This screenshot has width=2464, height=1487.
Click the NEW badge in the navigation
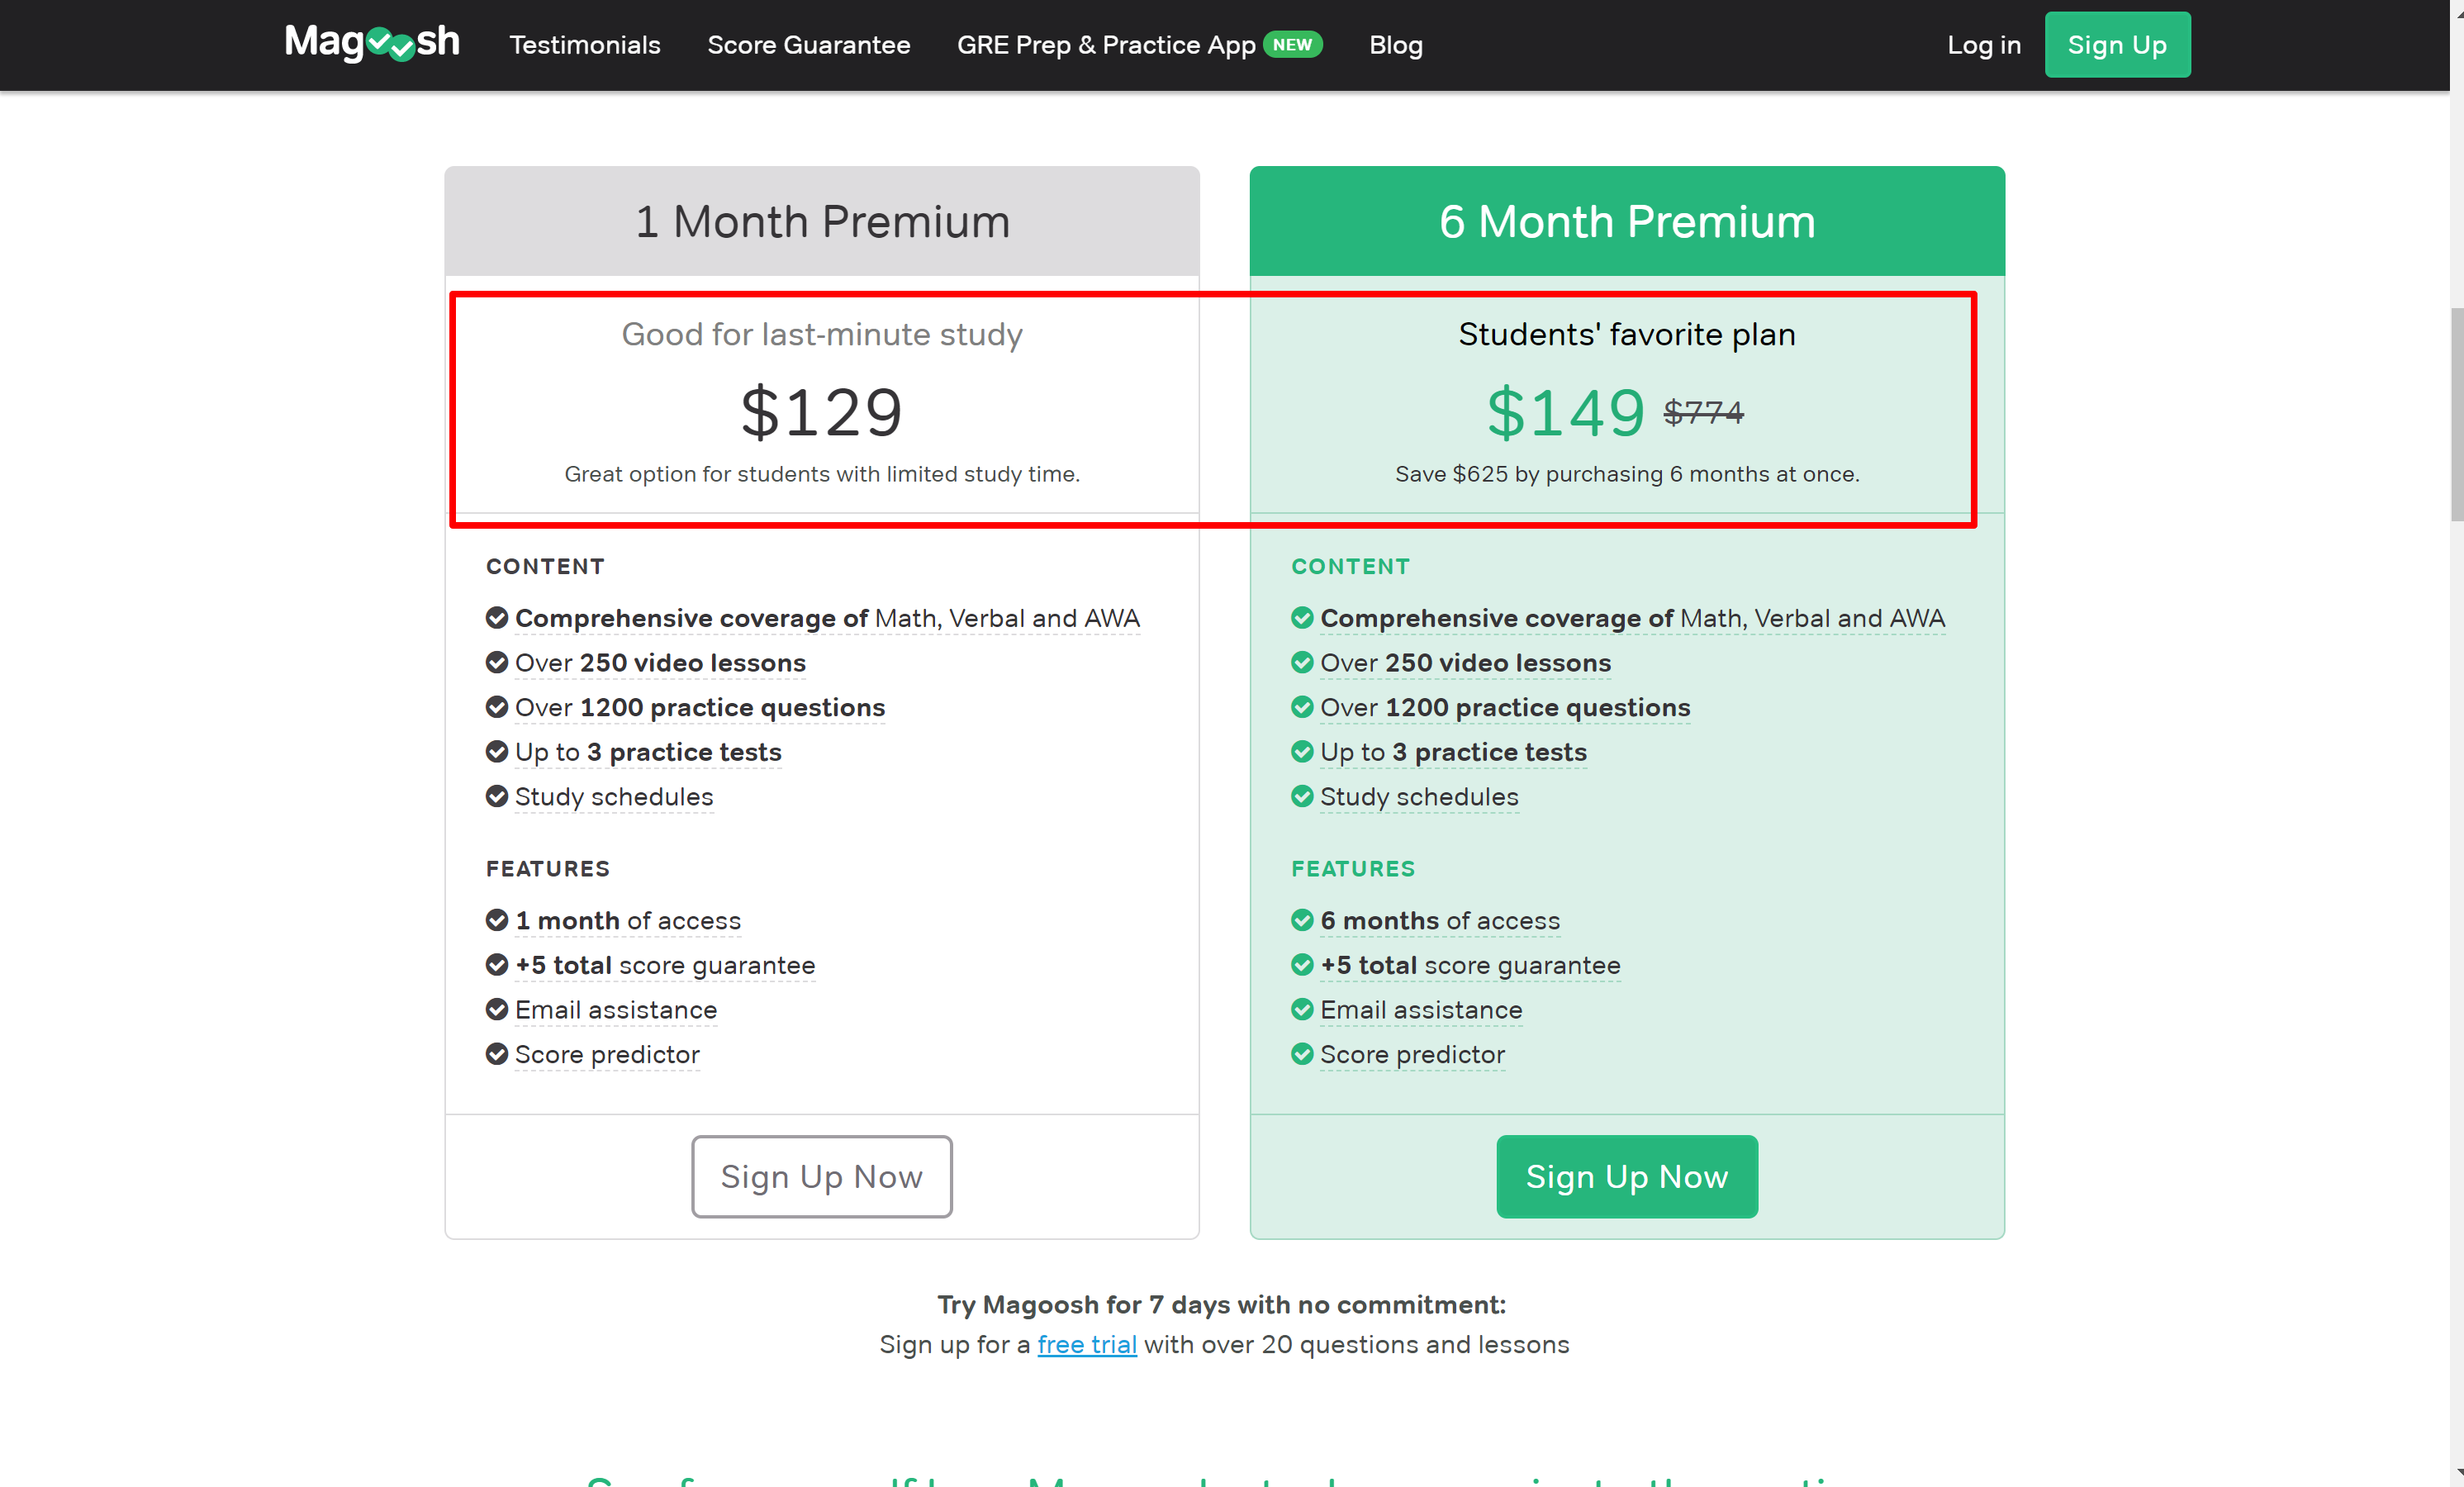pos(1296,43)
